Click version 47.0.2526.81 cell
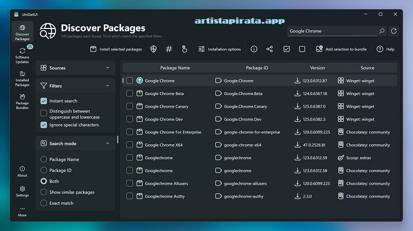Viewport: 413px width, 231px height. coord(314,145)
